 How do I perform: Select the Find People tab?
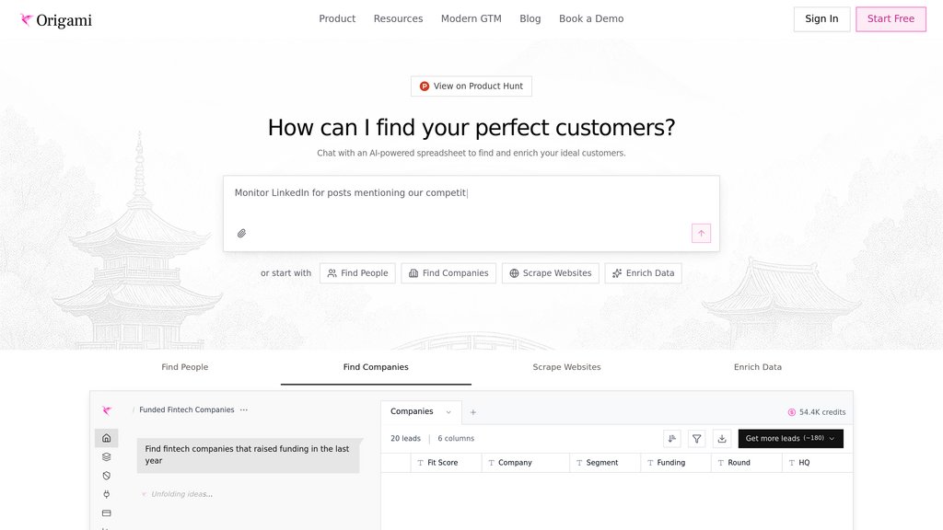185,367
